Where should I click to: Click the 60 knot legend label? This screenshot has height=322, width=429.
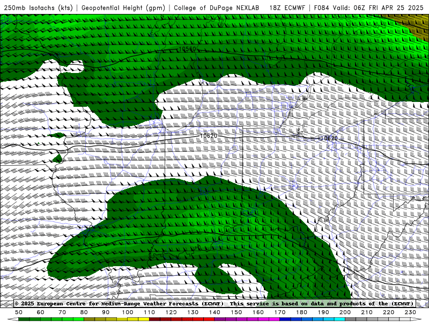(x=41, y=312)
